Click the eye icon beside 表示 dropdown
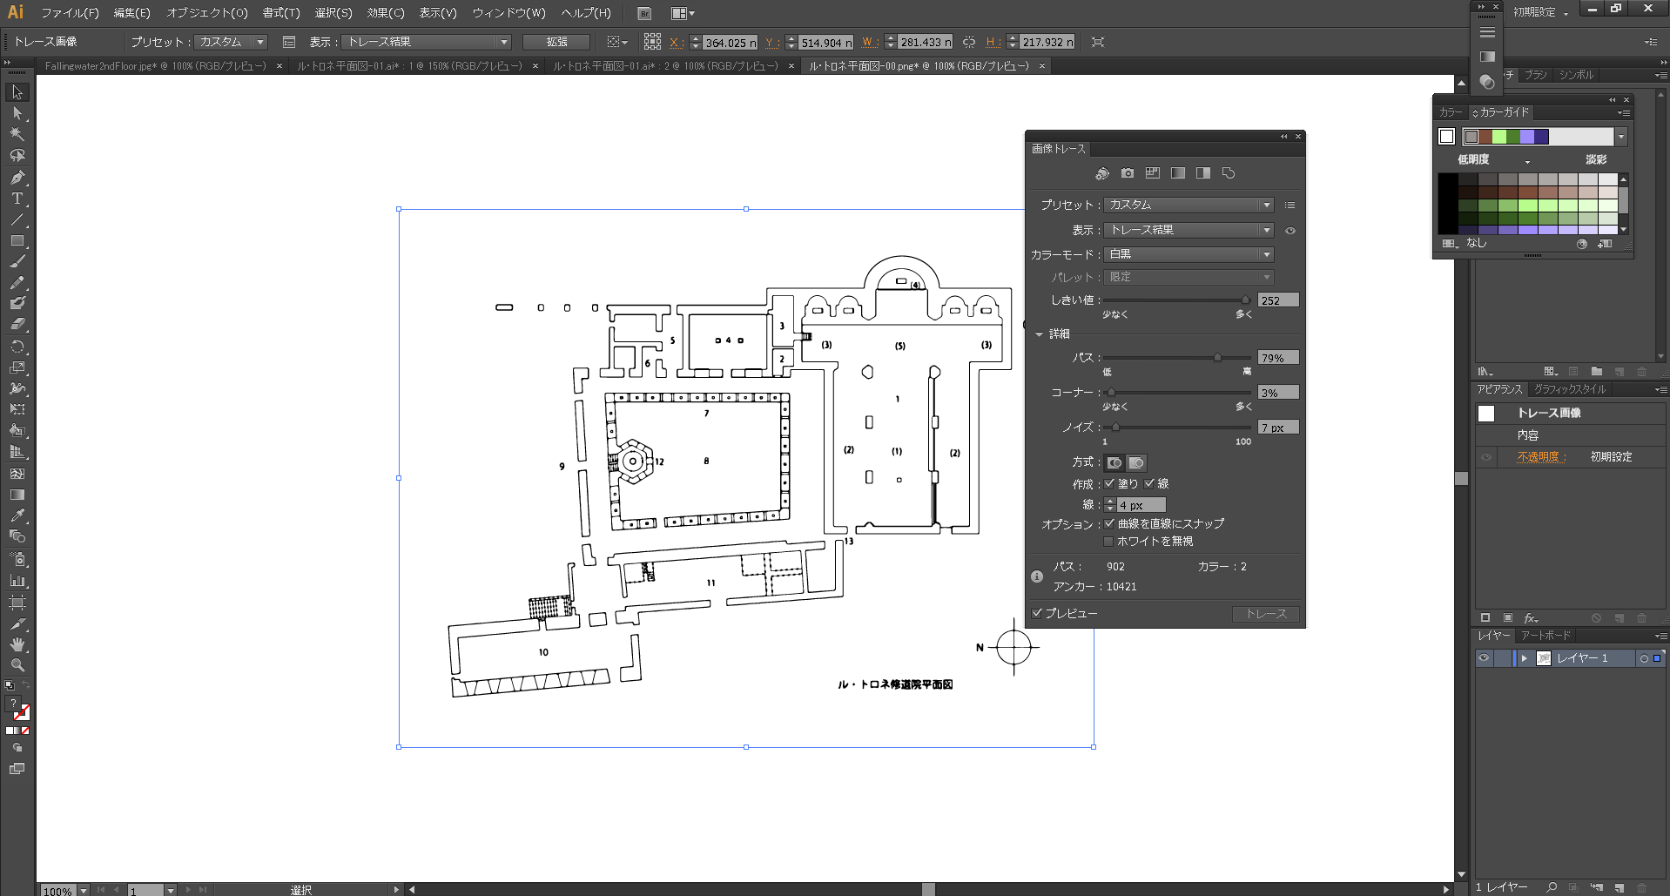 click(x=1290, y=231)
